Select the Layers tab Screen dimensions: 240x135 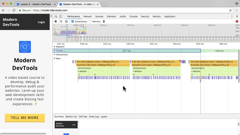[x=104, y=117]
